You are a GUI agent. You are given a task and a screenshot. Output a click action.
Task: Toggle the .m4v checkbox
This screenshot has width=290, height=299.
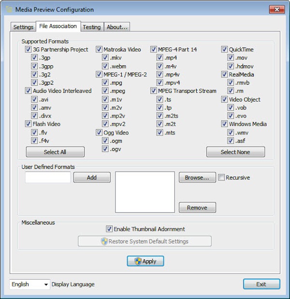(x=159, y=66)
